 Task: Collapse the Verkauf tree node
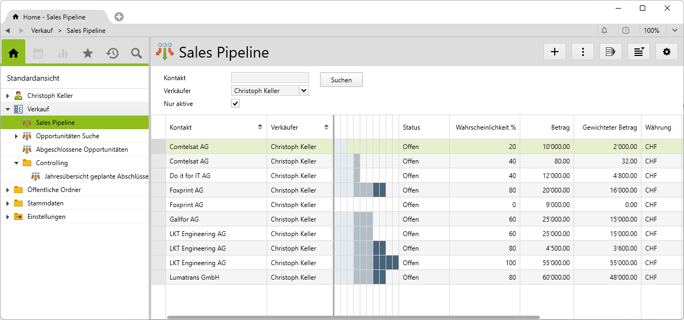click(8, 109)
